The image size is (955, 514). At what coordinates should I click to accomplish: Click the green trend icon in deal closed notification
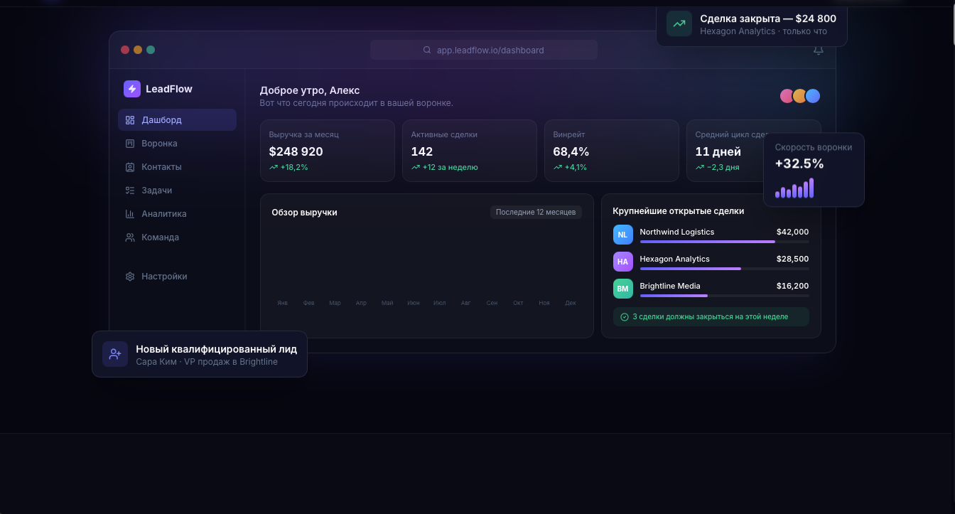679,23
